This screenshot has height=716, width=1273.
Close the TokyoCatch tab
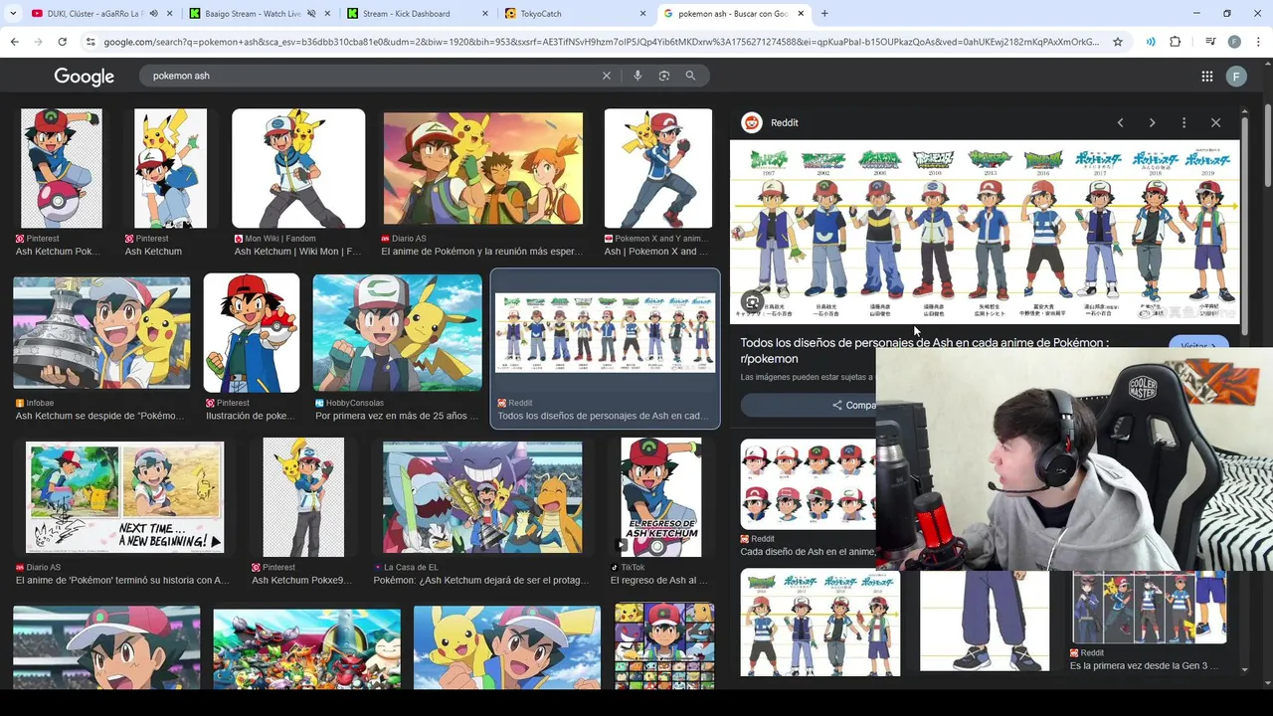(641, 14)
